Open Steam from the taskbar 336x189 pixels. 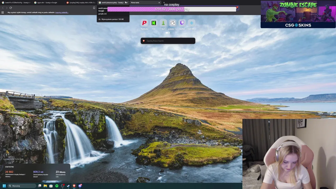68,186
